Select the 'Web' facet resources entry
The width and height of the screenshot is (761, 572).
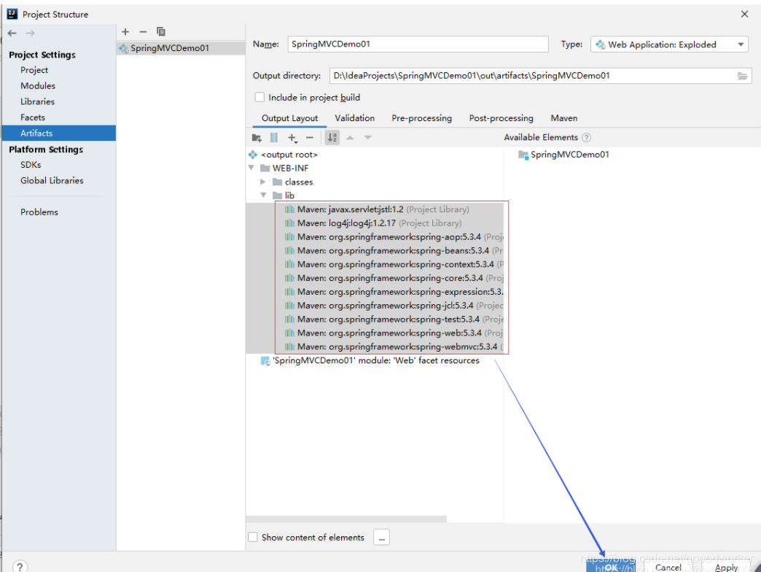coord(370,360)
